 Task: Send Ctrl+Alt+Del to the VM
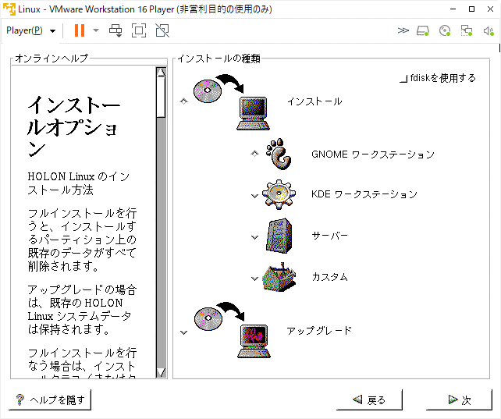115,30
